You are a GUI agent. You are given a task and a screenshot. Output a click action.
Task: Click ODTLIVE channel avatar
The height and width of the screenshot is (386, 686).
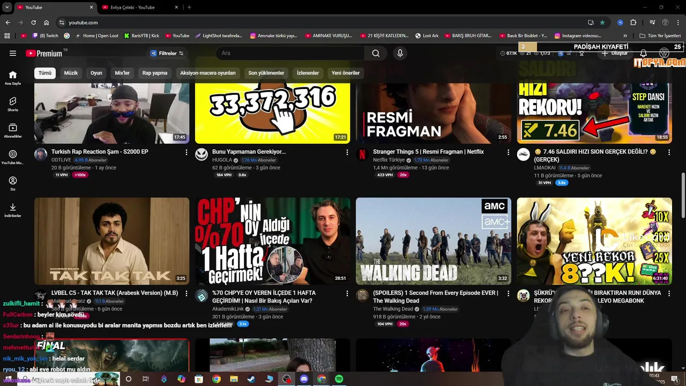click(41, 154)
